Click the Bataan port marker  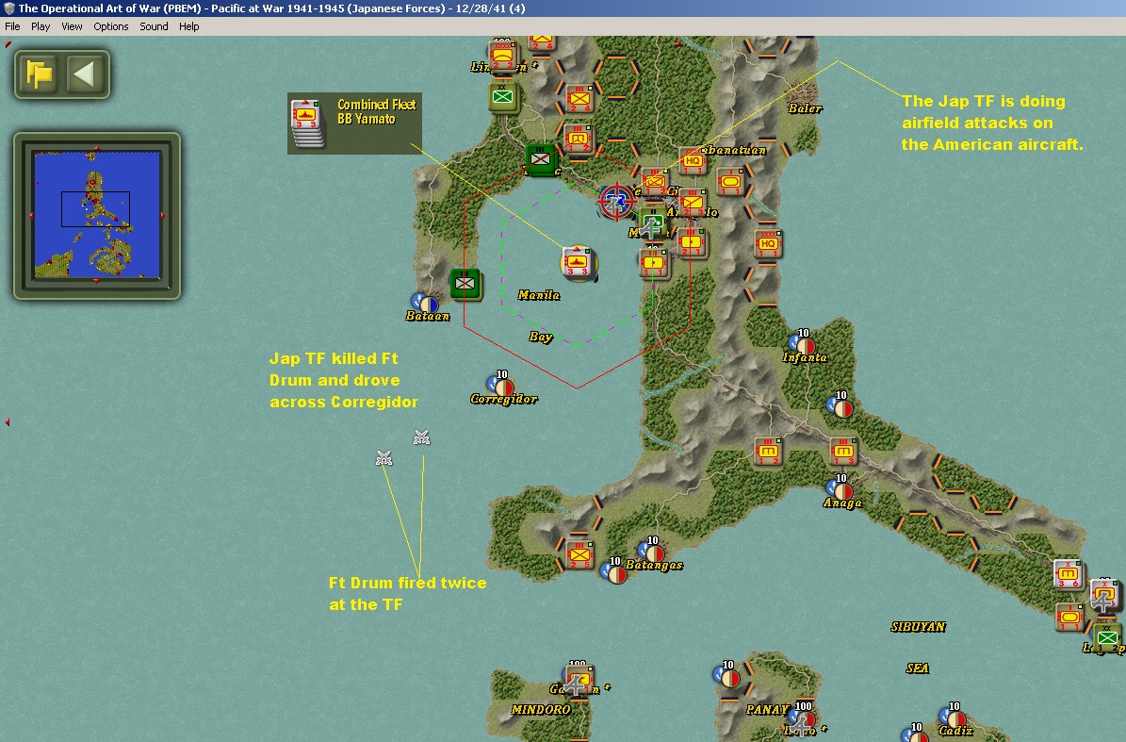[424, 303]
